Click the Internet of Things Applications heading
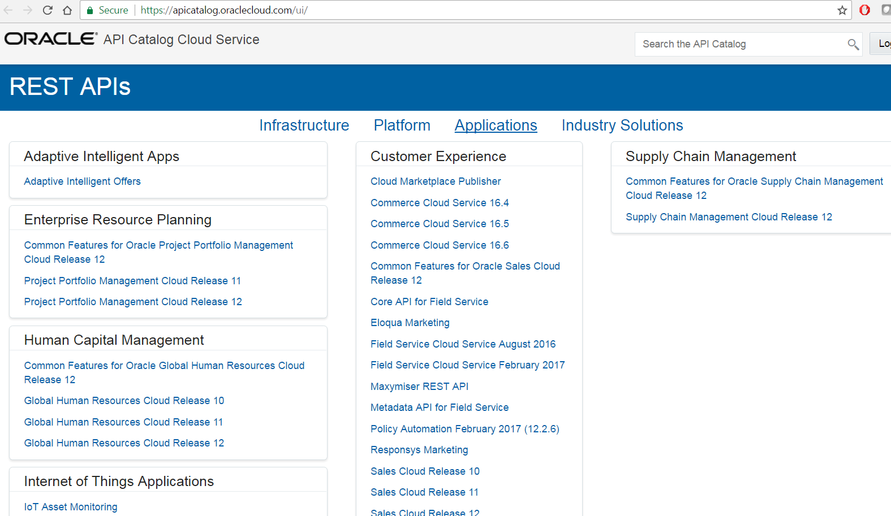This screenshot has width=891, height=516. (119, 482)
